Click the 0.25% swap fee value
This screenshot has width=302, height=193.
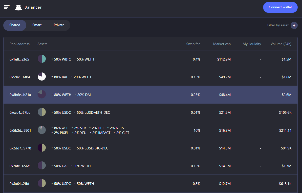pyautogui.click(x=196, y=95)
